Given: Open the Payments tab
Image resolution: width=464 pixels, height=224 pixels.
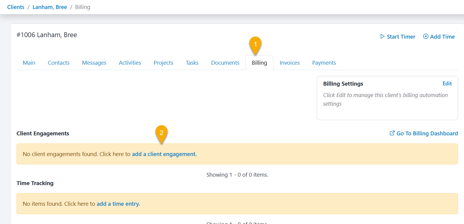Looking at the screenshot, I should (x=324, y=63).
